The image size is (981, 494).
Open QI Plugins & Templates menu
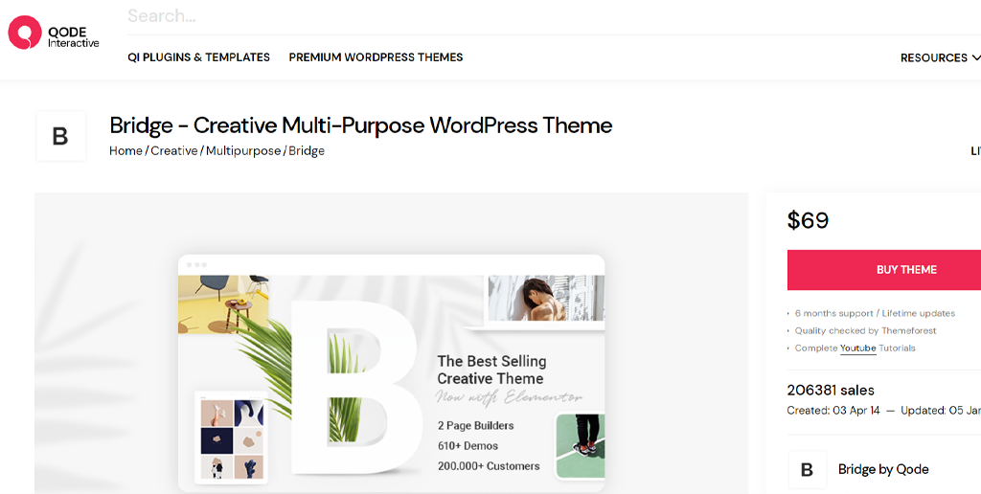[x=199, y=56]
